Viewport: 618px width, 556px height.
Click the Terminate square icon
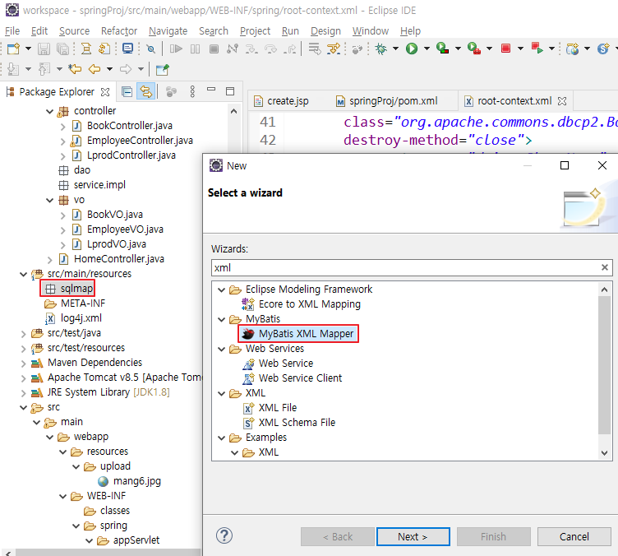point(214,49)
